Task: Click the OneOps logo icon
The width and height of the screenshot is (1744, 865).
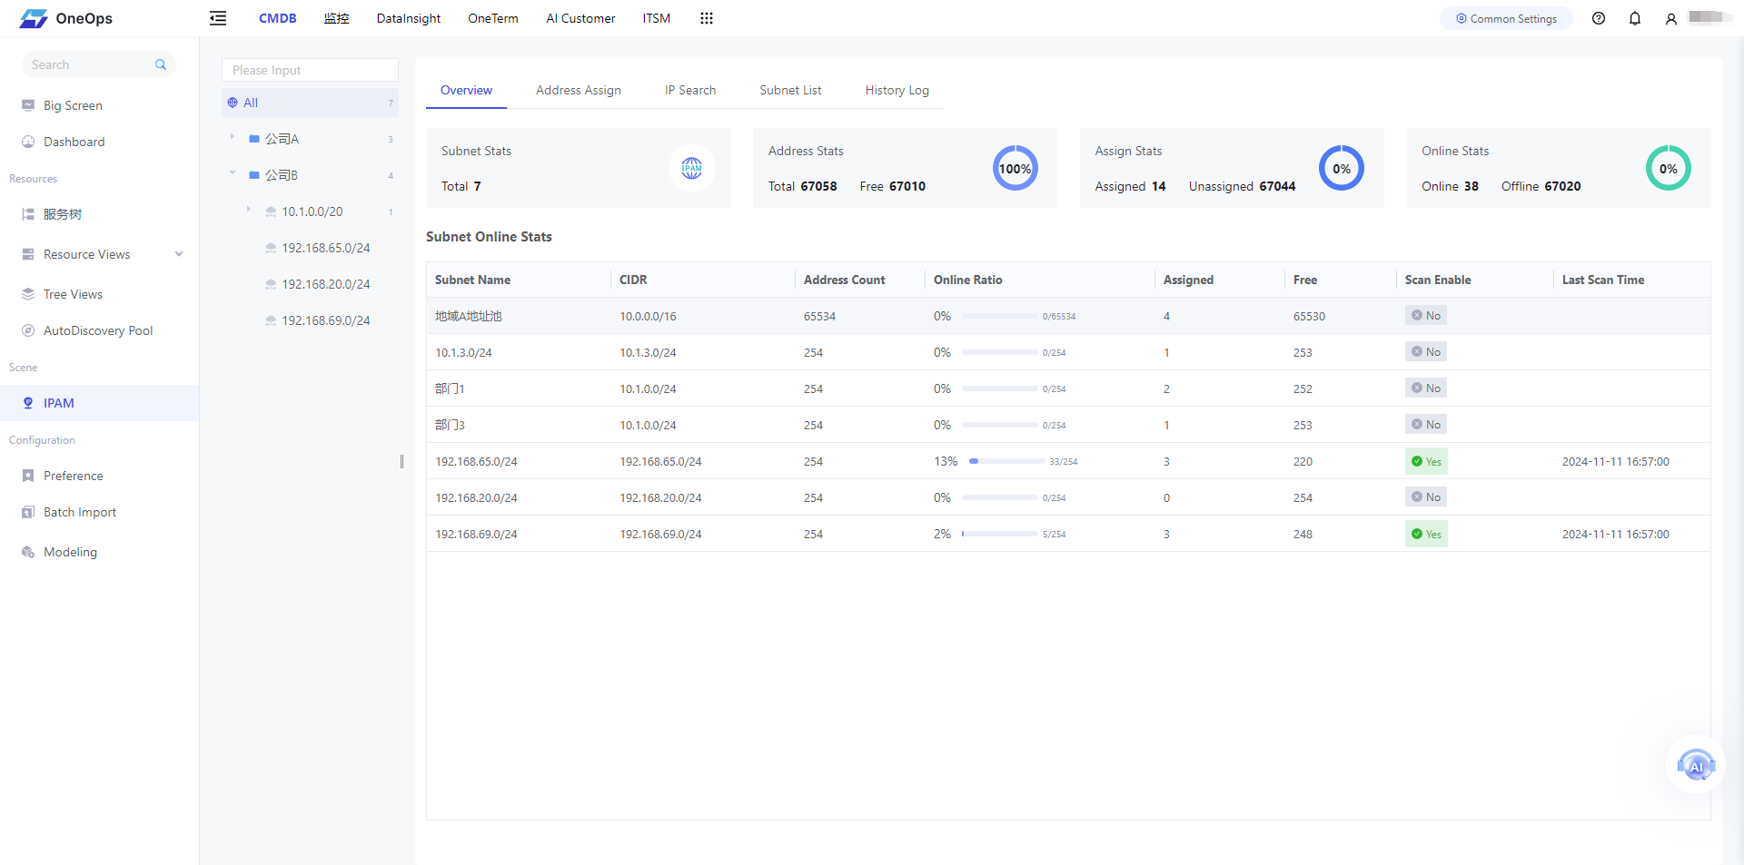Action: pyautogui.click(x=34, y=18)
